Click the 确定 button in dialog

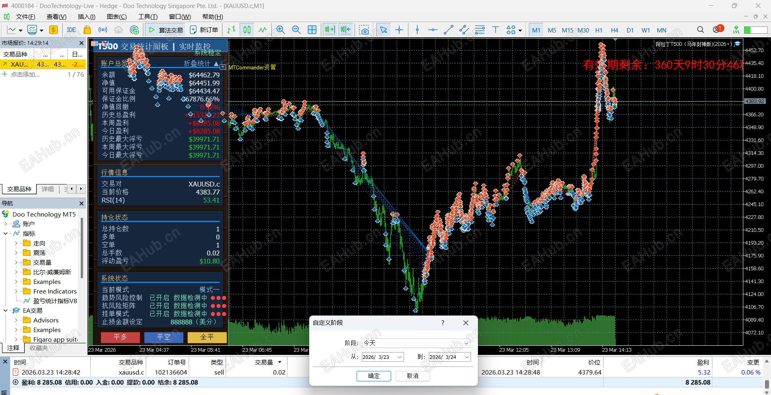373,376
